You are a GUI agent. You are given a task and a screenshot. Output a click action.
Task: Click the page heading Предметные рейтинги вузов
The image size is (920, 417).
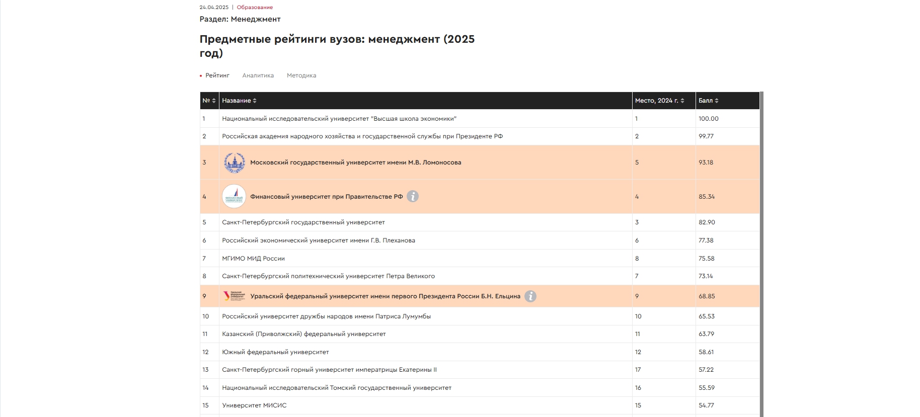point(337,46)
